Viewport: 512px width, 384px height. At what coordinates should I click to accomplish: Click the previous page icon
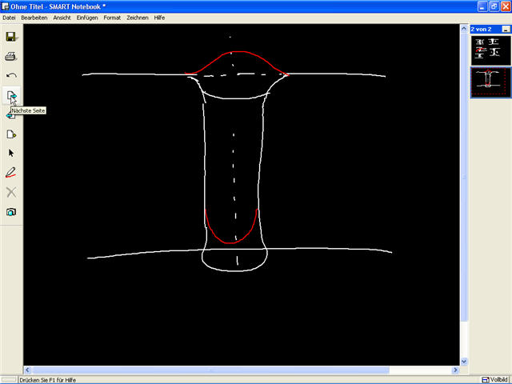[10, 115]
